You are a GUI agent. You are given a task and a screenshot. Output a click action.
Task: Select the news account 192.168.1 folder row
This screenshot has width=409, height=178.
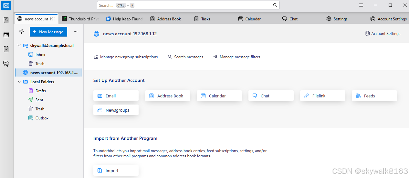click(48, 73)
